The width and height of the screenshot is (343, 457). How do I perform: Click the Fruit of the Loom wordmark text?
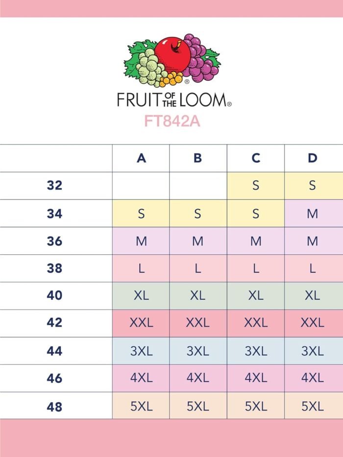click(174, 99)
